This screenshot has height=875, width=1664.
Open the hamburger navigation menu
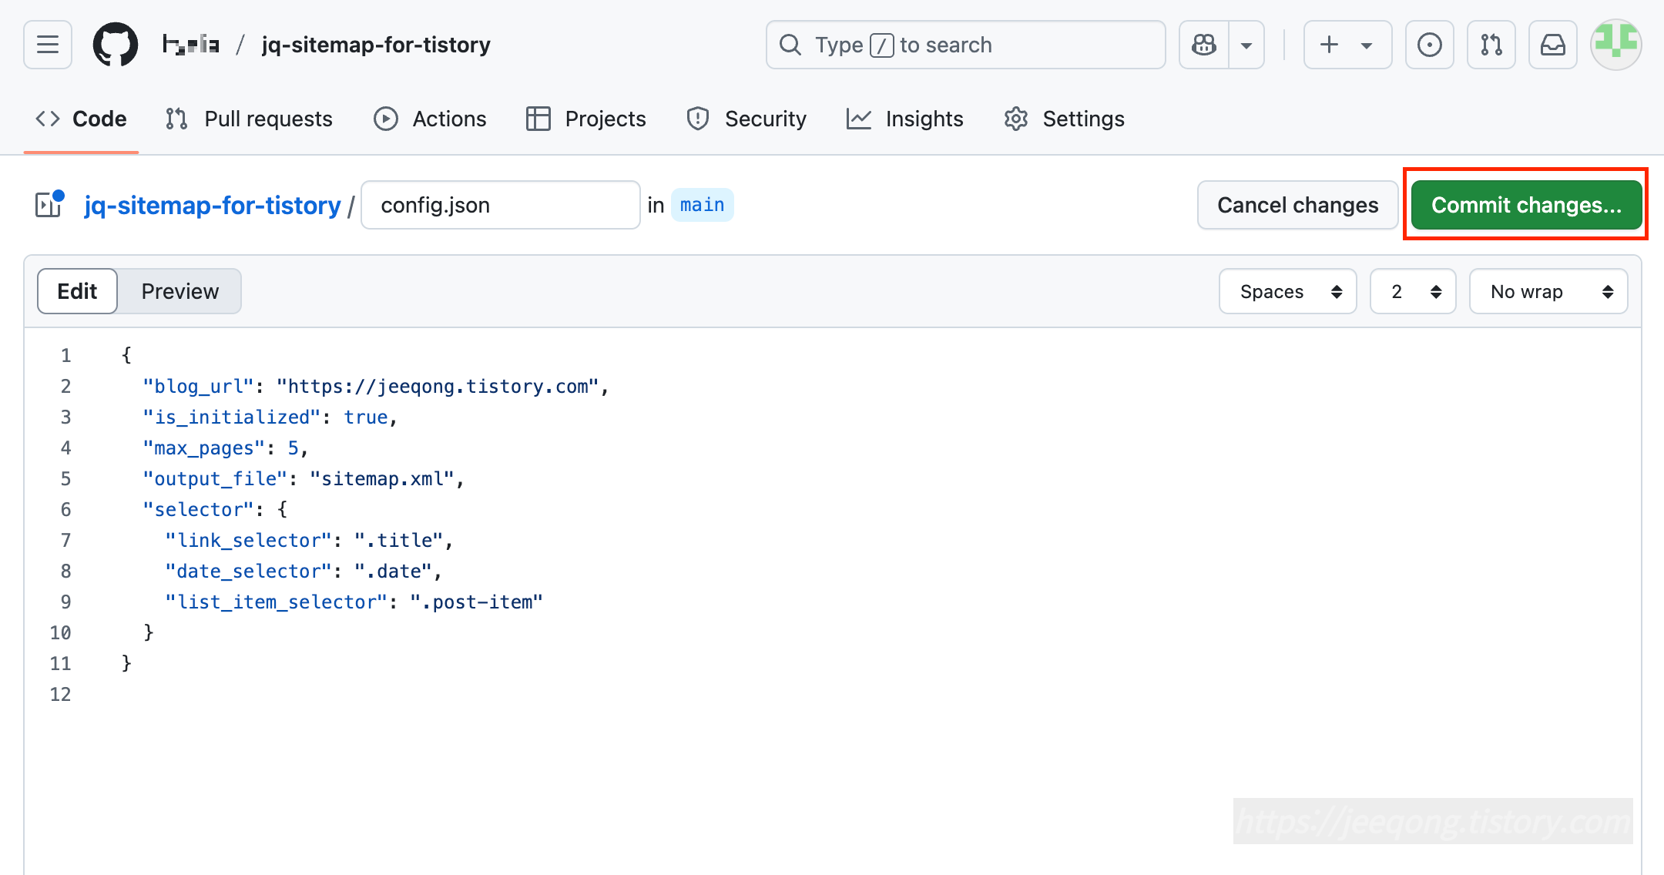tap(48, 45)
